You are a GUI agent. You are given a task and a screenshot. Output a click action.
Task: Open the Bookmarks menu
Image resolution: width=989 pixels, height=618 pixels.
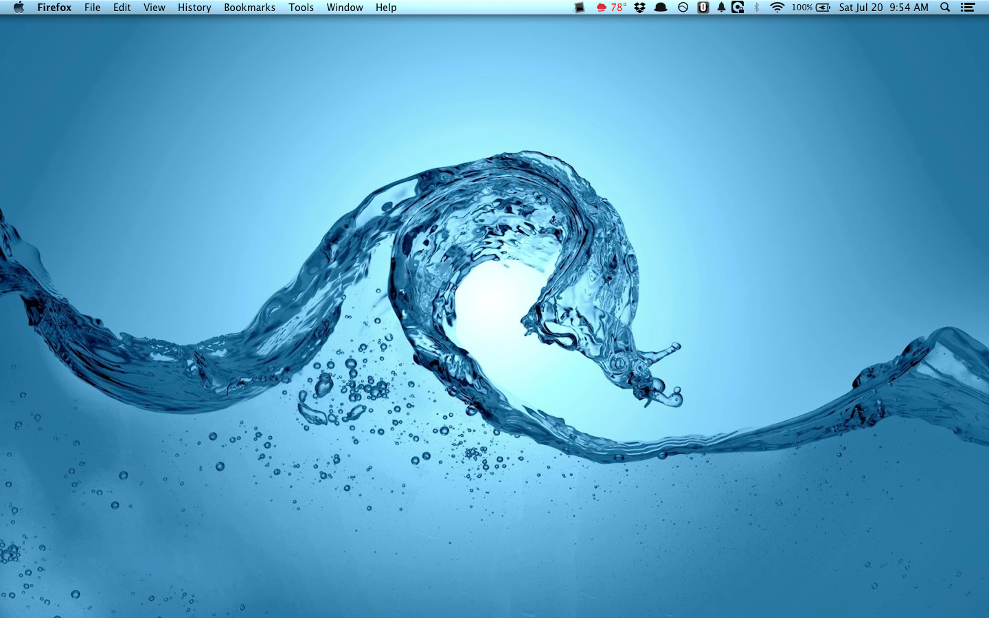click(x=249, y=8)
